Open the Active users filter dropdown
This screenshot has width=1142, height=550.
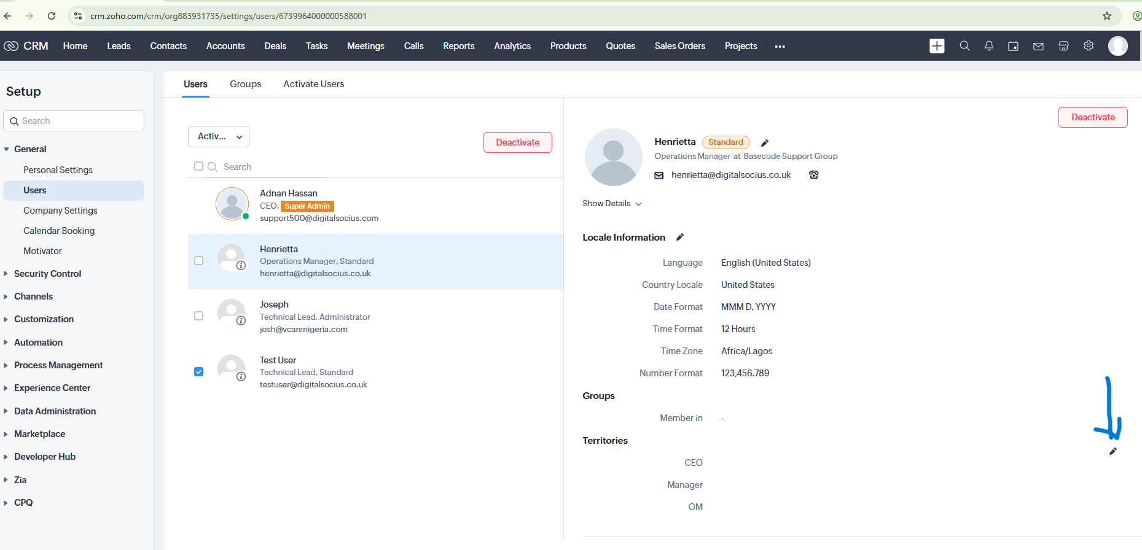pos(219,136)
